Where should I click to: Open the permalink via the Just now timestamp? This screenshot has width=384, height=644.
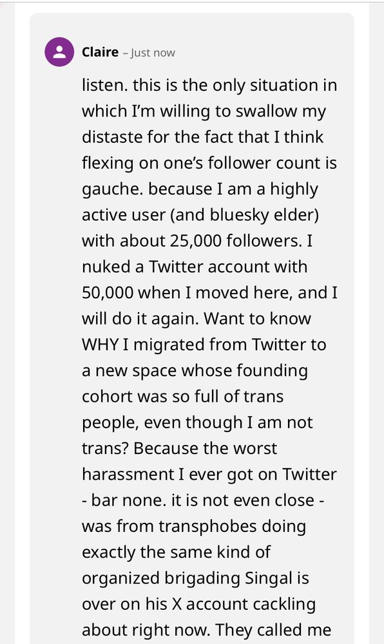pyautogui.click(x=153, y=53)
